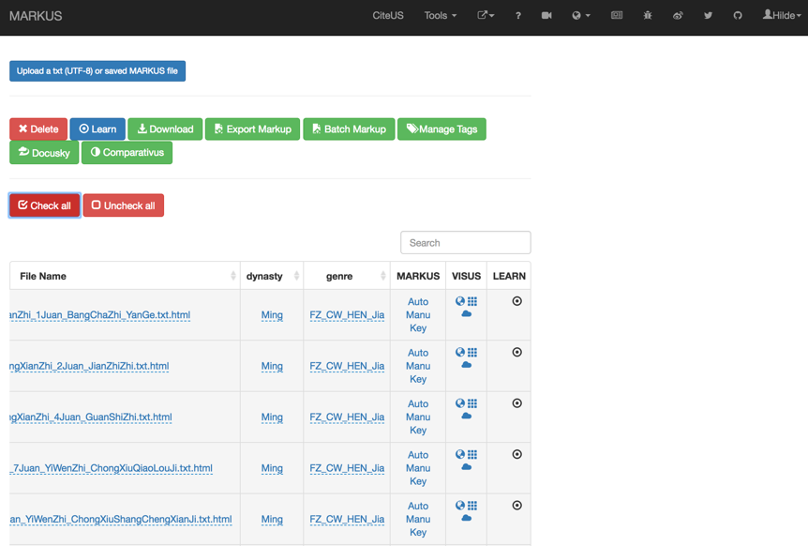Sort table by File Name column
This screenshot has height=546, width=808.
[125, 276]
